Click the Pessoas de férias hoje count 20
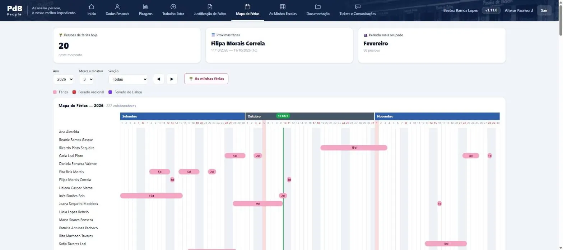 (64, 45)
